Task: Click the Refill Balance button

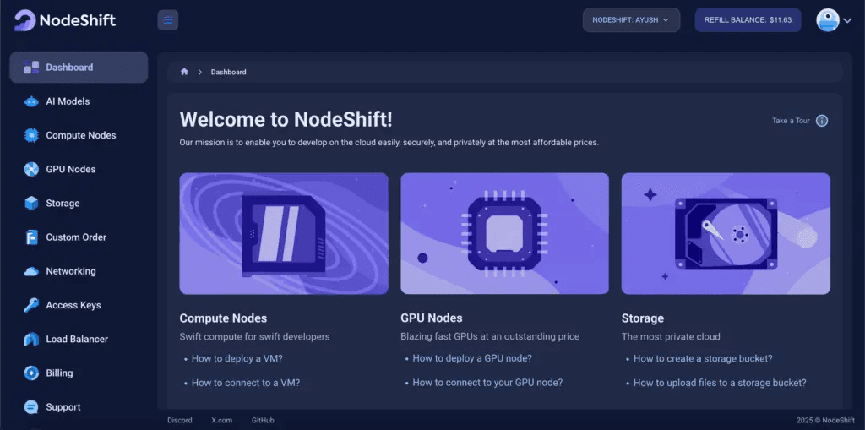Action: tap(748, 20)
